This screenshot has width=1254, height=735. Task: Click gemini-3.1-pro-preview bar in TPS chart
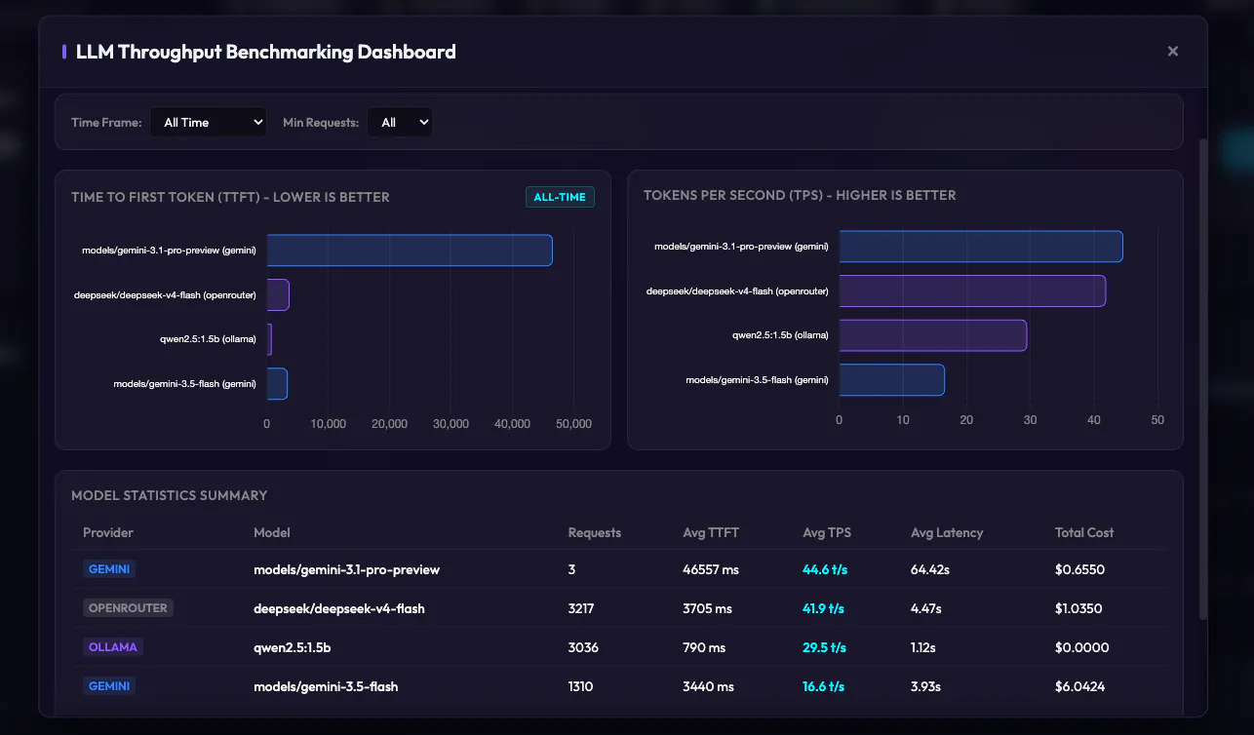pyautogui.click(x=981, y=247)
